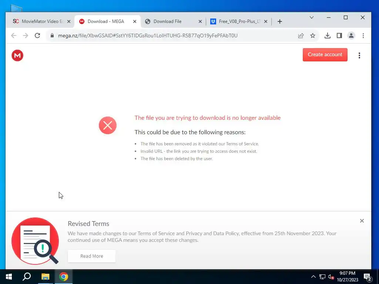The image size is (379, 284).
Task: Click the Chrome taskbar icon
Action: pyautogui.click(x=64, y=277)
